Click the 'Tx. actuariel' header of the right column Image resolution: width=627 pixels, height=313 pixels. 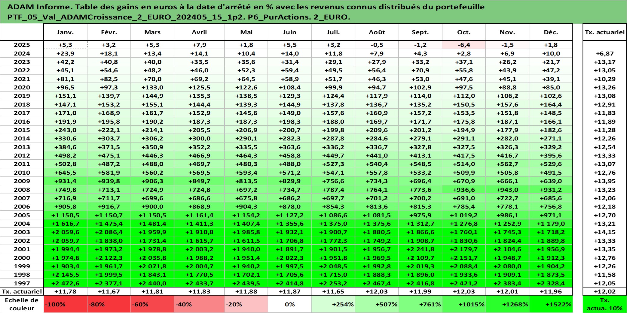coord(605,32)
